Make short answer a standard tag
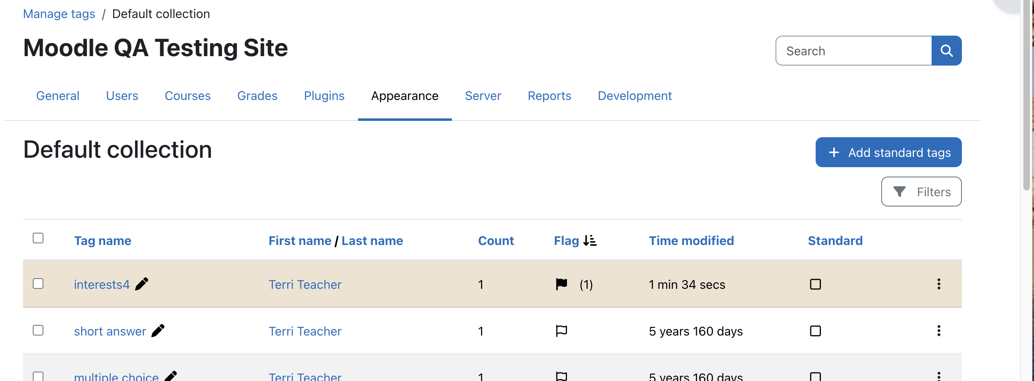1034x381 pixels. coord(815,331)
